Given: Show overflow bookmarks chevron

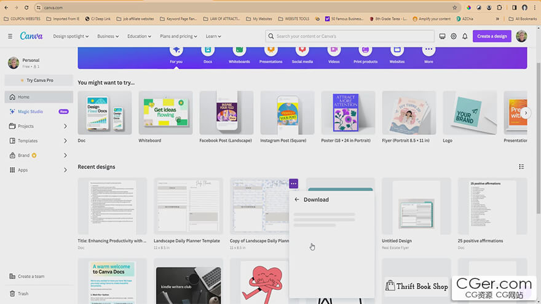Looking at the screenshot, I should click(497, 19).
